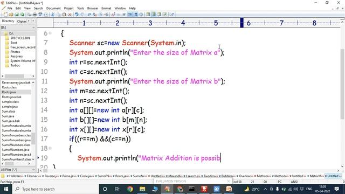This screenshot has width=345, height=194.
Task: Open the Tools menu
Action: click(x=80, y=8)
